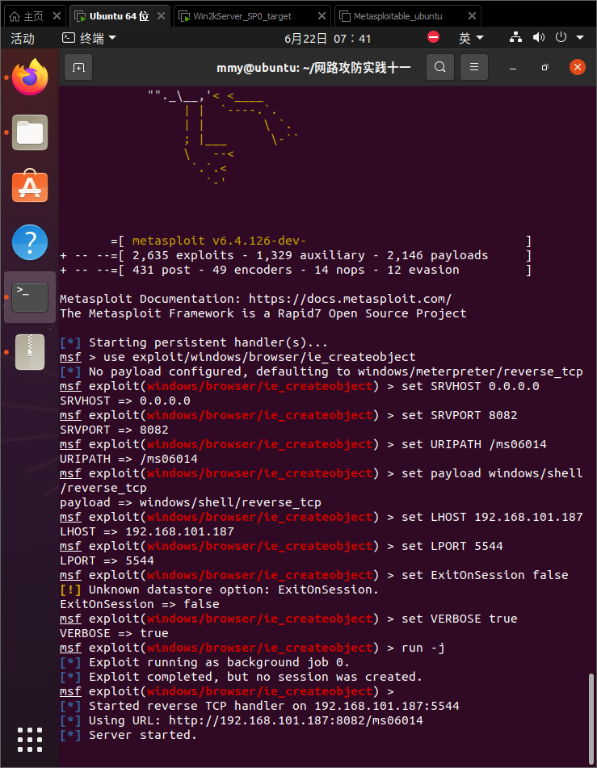Close the 主页 VM tab
Image resolution: width=597 pixels, height=768 pixels.
coord(57,16)
